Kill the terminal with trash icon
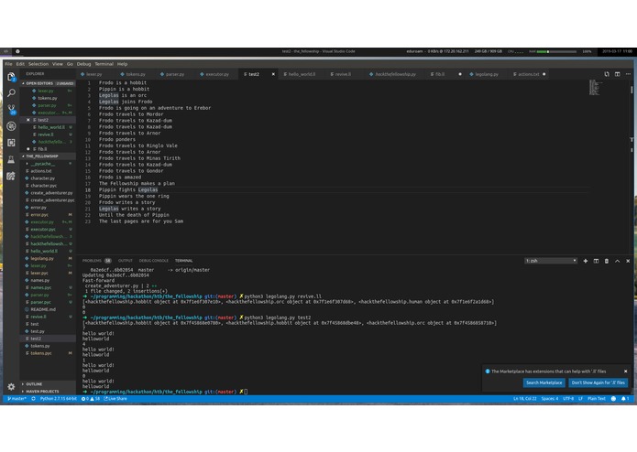Image resolution: width=637 pixels, height=452 pixels. click(607, 261)
